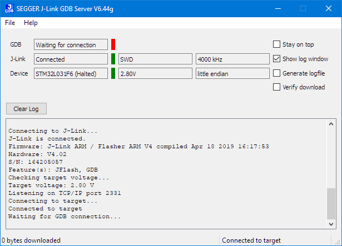Image resolution: width=342 pixels, height=246 pixels.
Task: Click the 'Connected to target' log line
Action: point(45,209)
